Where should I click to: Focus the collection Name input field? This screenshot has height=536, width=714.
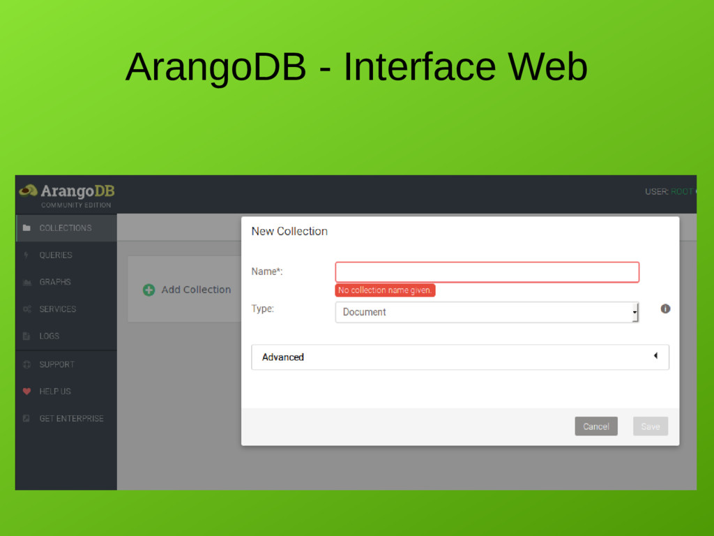487,272
